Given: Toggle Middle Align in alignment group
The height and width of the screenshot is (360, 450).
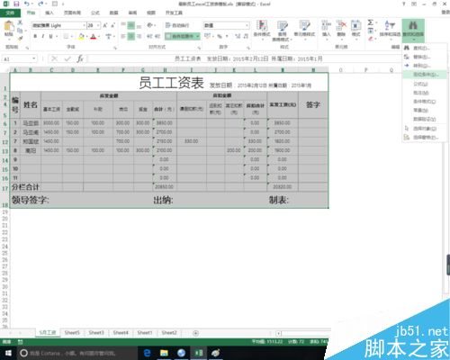Looking at the screenshot, I should tap(131, 25).
